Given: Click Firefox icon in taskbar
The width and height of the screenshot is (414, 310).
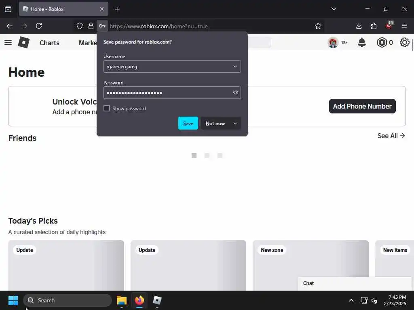Looking at the screenshot, I should 139,300.
